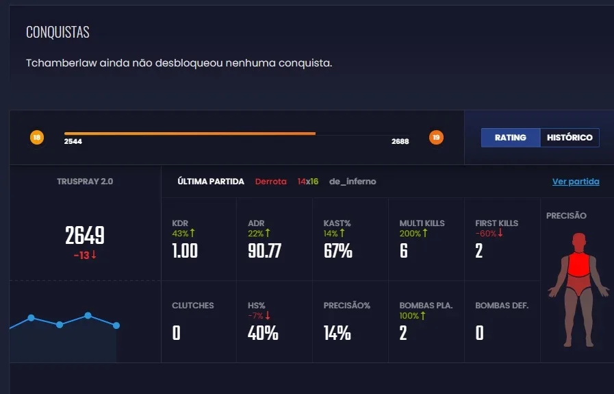Click the -13 rating change indicator
The width and height of the screenshot is (614, 394).
[85, 255]
